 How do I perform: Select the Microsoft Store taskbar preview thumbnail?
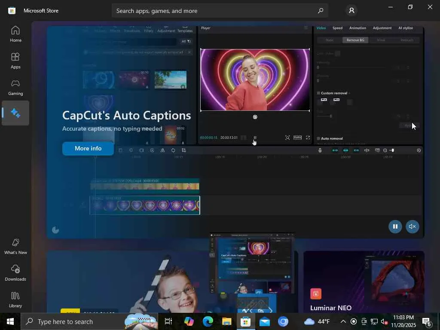(252, 263)
